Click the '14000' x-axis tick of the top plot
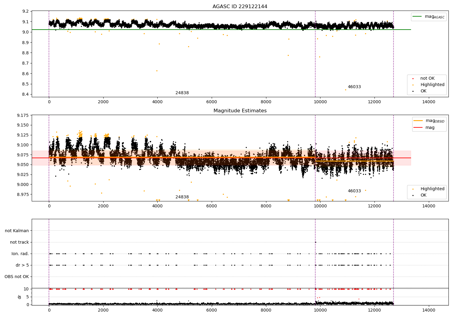Image resolution: width=453 pixels, height=317 pixels. (x=429, y=102)
